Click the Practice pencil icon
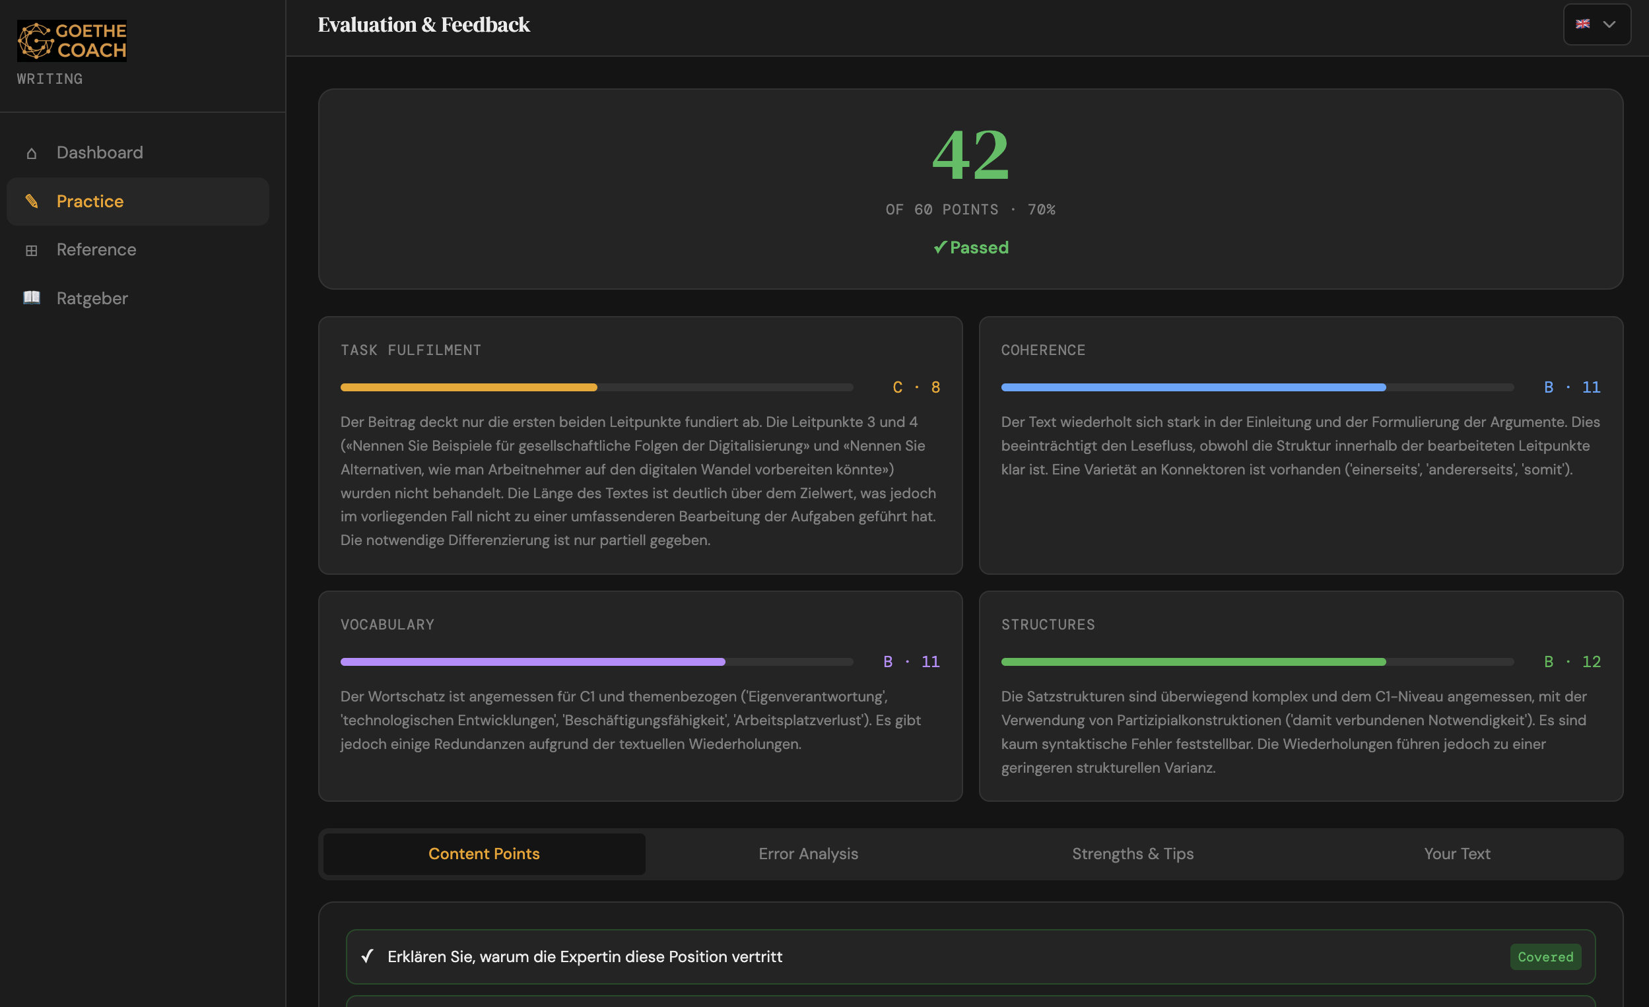 coord(32,201)
